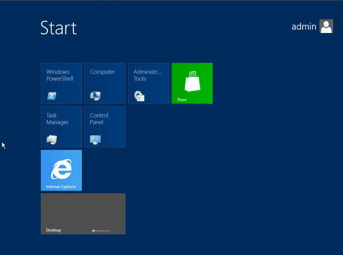Click the 'Start' heading text

pyautogui.click(x=58, y=28)
